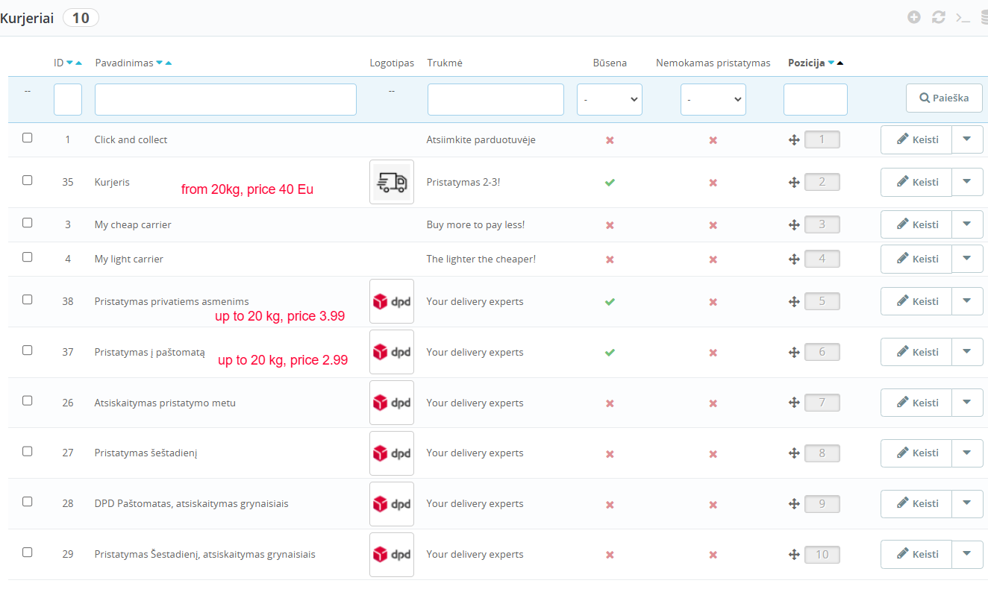Screen dimensions: 988x595
Task: Click truck logo of Kurjeris carrier
Action: tap(392, 182)
